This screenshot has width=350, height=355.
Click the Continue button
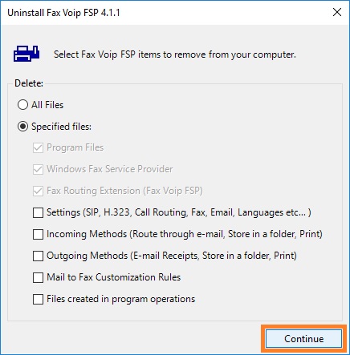tap(303, 339)
